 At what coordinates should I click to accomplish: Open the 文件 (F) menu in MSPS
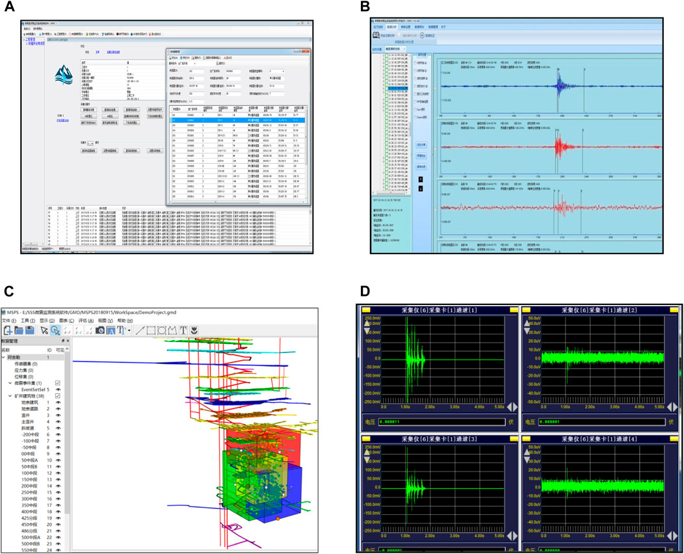(x=9, y=321)
